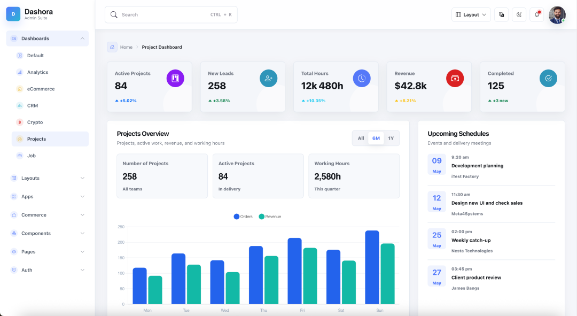
Task: Click the Weekly catch-up schedule
Action: click(471, 240)
